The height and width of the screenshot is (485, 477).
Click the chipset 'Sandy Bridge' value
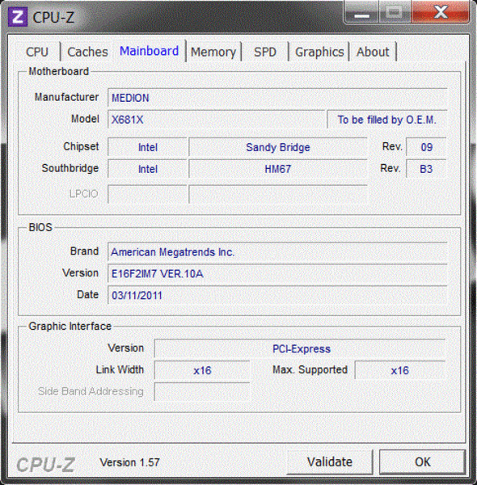pyautogui.click(x=278, y=147)
